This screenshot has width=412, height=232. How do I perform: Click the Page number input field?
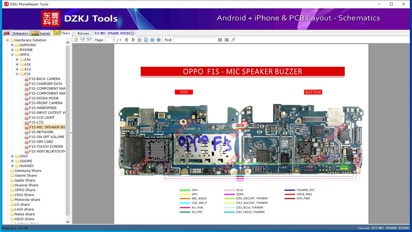pyautogui.click(x=110, y=40)
